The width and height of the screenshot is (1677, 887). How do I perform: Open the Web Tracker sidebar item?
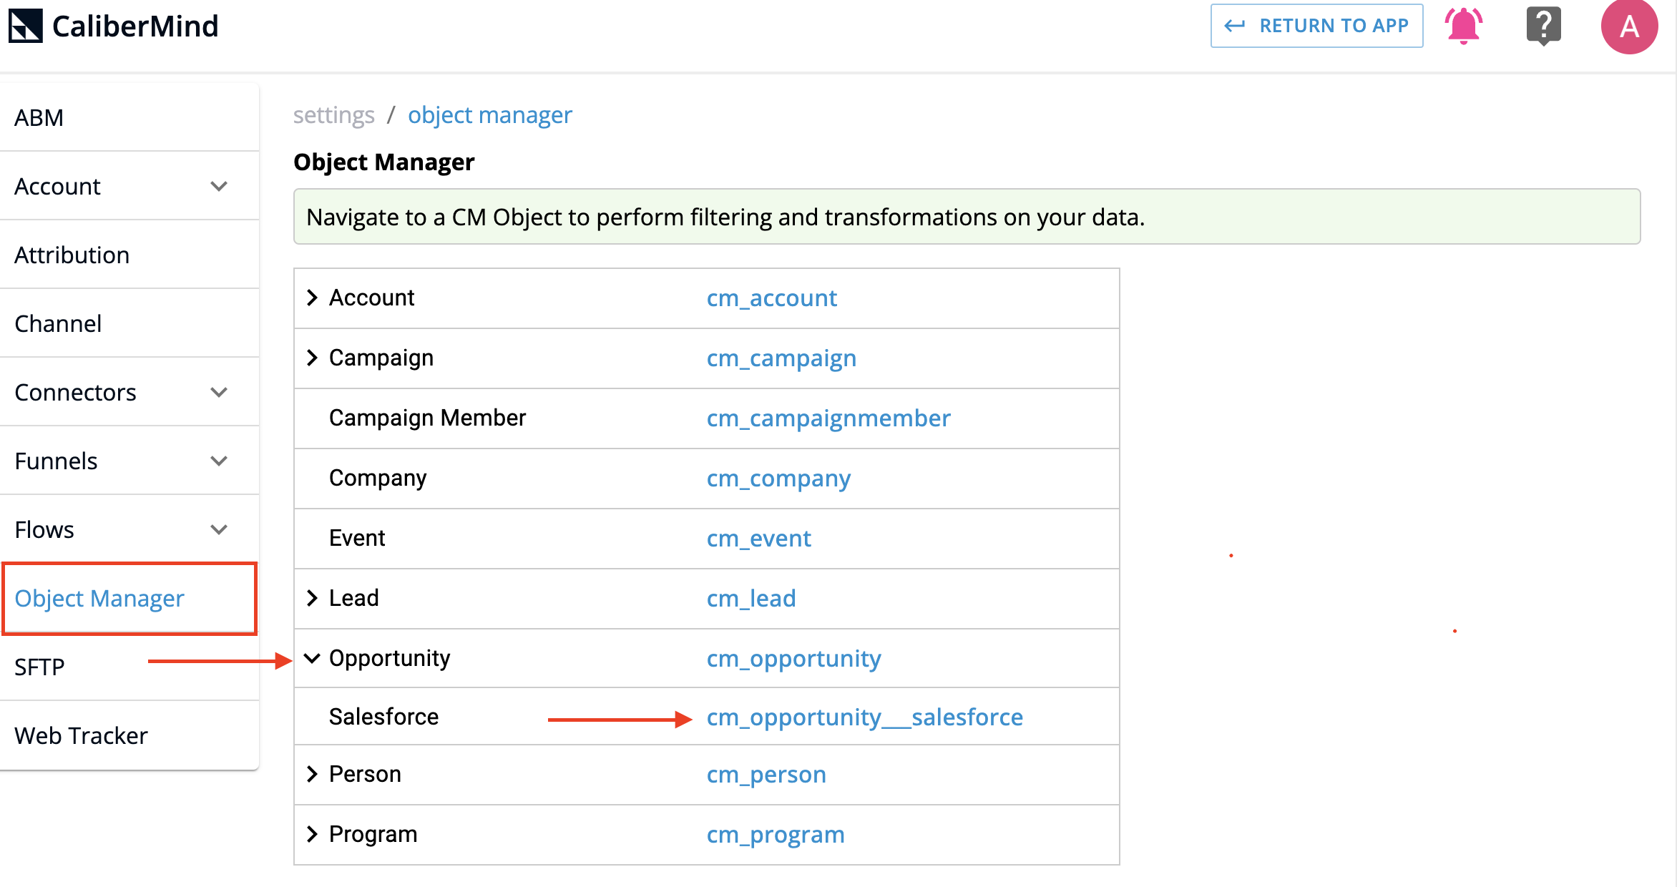129,735
